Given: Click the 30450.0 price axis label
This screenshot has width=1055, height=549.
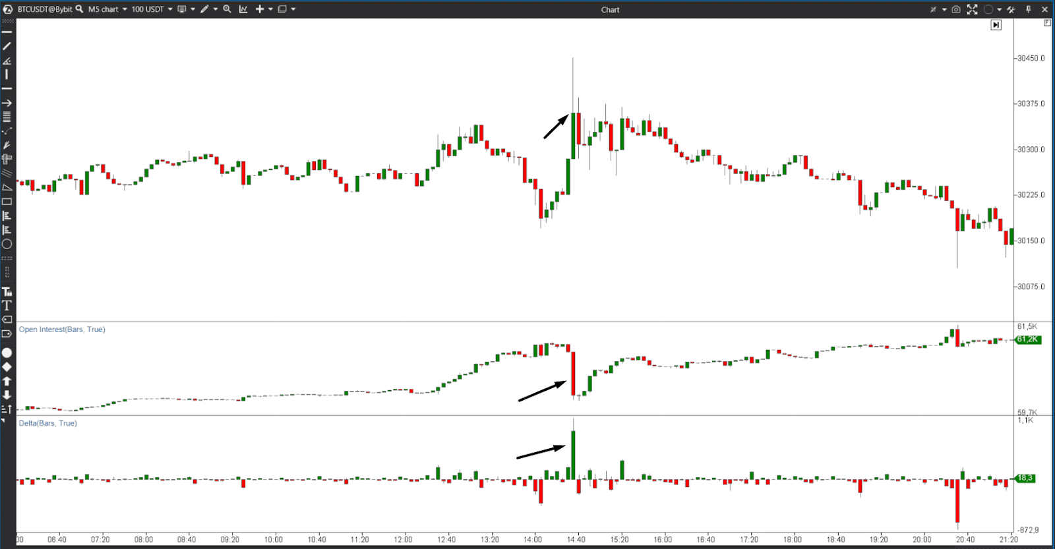Looking at the screenshot, I should (x=1031, y=58).
